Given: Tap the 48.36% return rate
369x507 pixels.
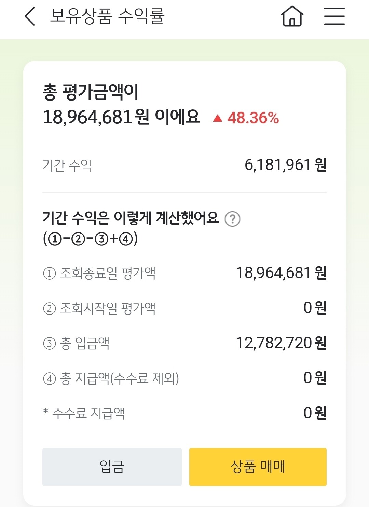Looking at the screenshot, I should (253, 118).
